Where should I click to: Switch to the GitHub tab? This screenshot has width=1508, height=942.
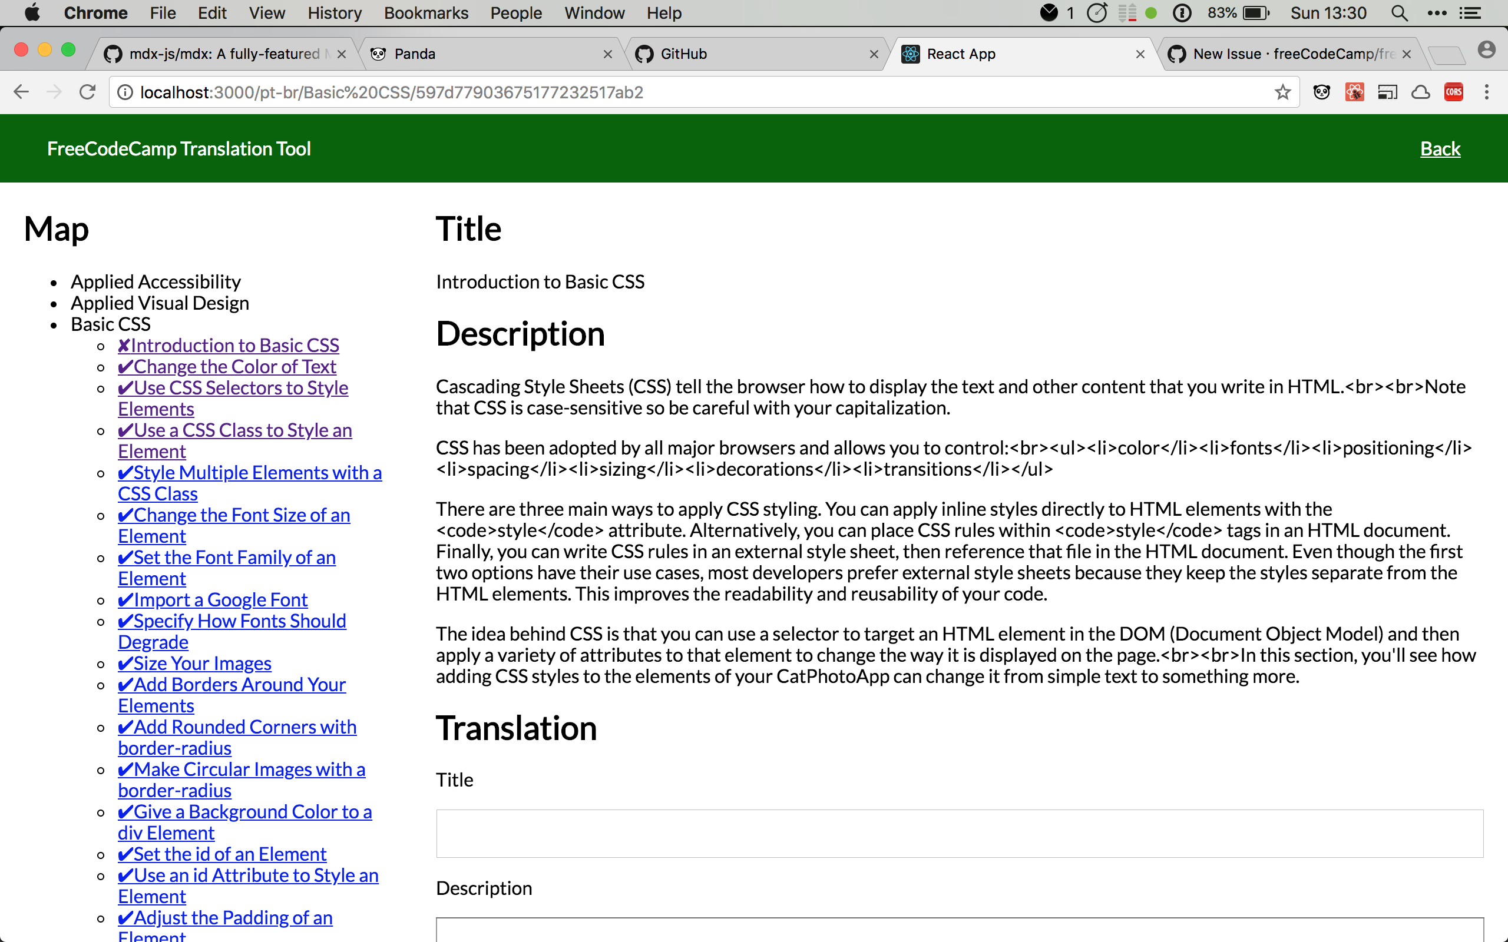point(757,54)
